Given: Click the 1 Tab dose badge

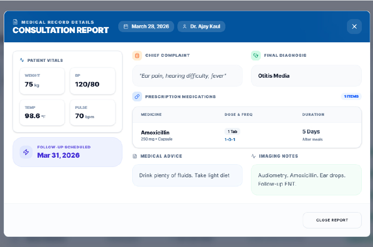Looking at the screenshot, I should [x=232, y=132].
